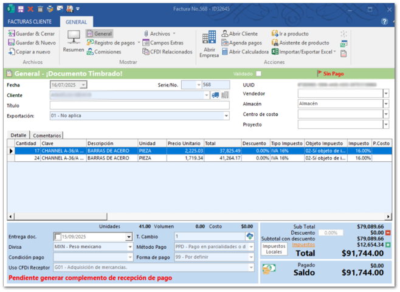400x292 pixels.
Task: Click the Guardar & Cerrar button
Action: click(x=33, y=34)
